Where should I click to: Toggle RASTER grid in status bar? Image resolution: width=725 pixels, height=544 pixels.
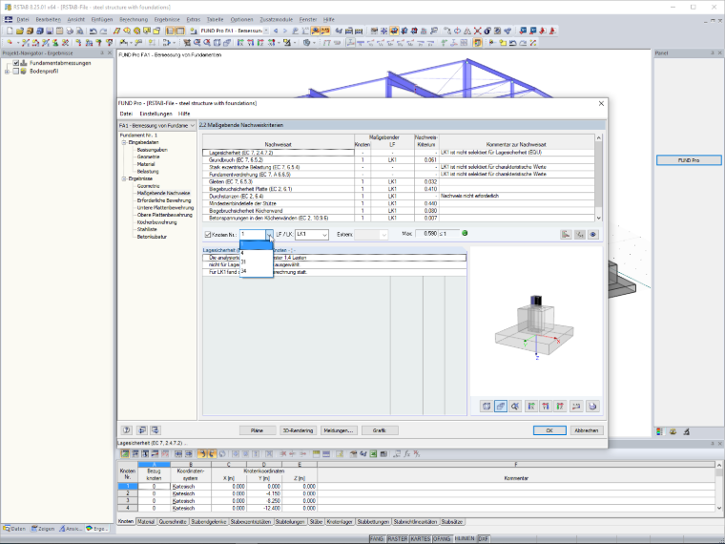pyautogui.click(x=397, y=539)
